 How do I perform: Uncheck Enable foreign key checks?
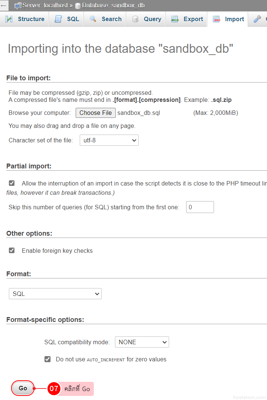12,251
